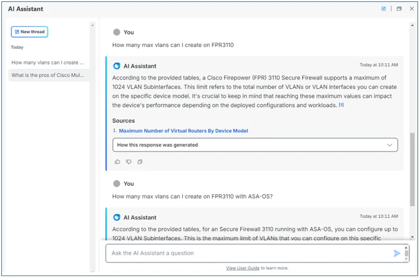This screenshot has width=420, height=278.
Task: Copy the response with the copy icon
Action: [140, 162]
